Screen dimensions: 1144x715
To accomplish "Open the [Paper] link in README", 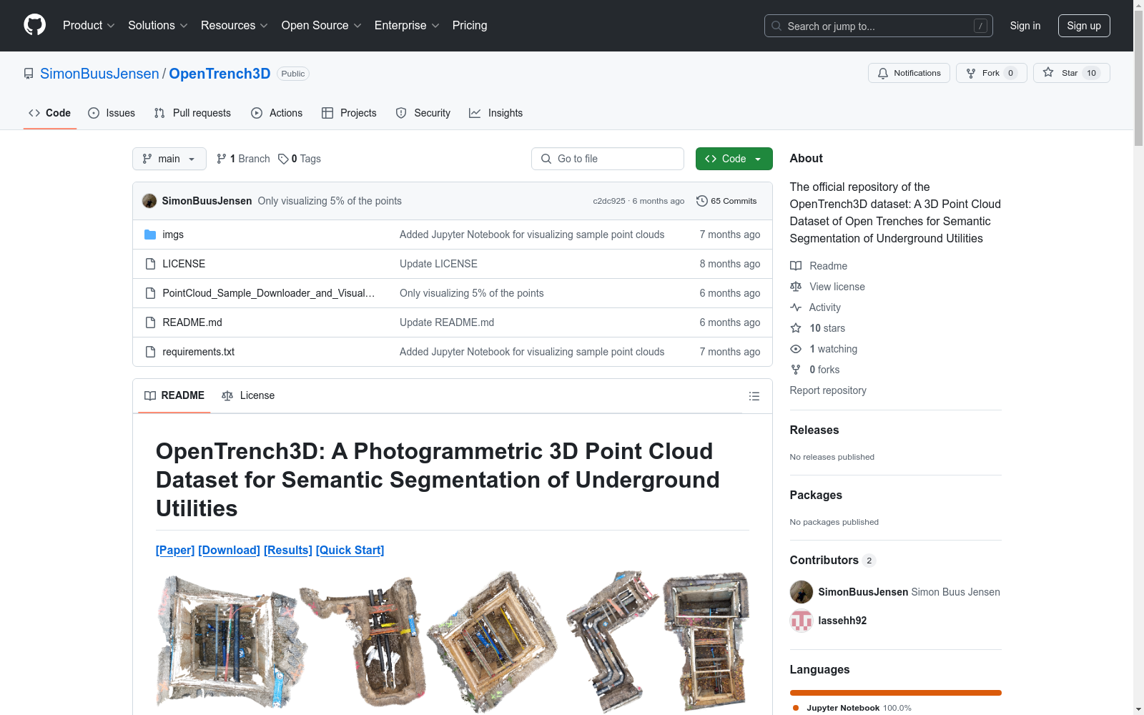I will [175, 550].
